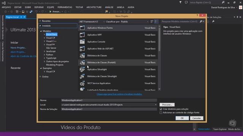Click the Nome da Solução input field
The width and height of the screenshot is (243, 136).
click(109, 109)
